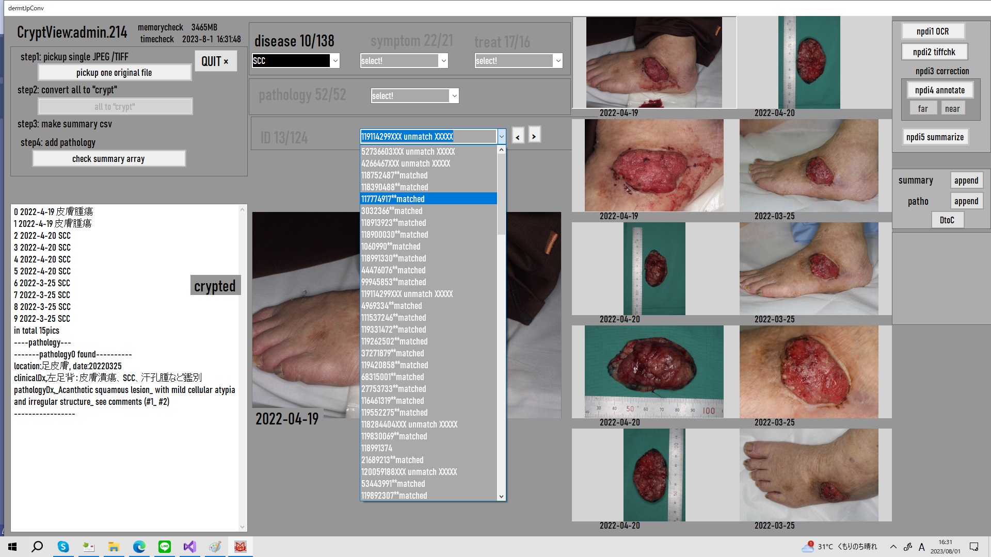
Task: Expand the SCC disease dropdown
Action: click(x=335, y=61)
